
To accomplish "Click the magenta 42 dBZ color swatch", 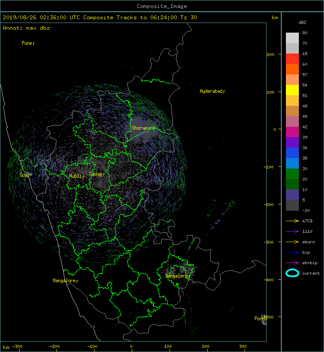I will click(292, 132).
